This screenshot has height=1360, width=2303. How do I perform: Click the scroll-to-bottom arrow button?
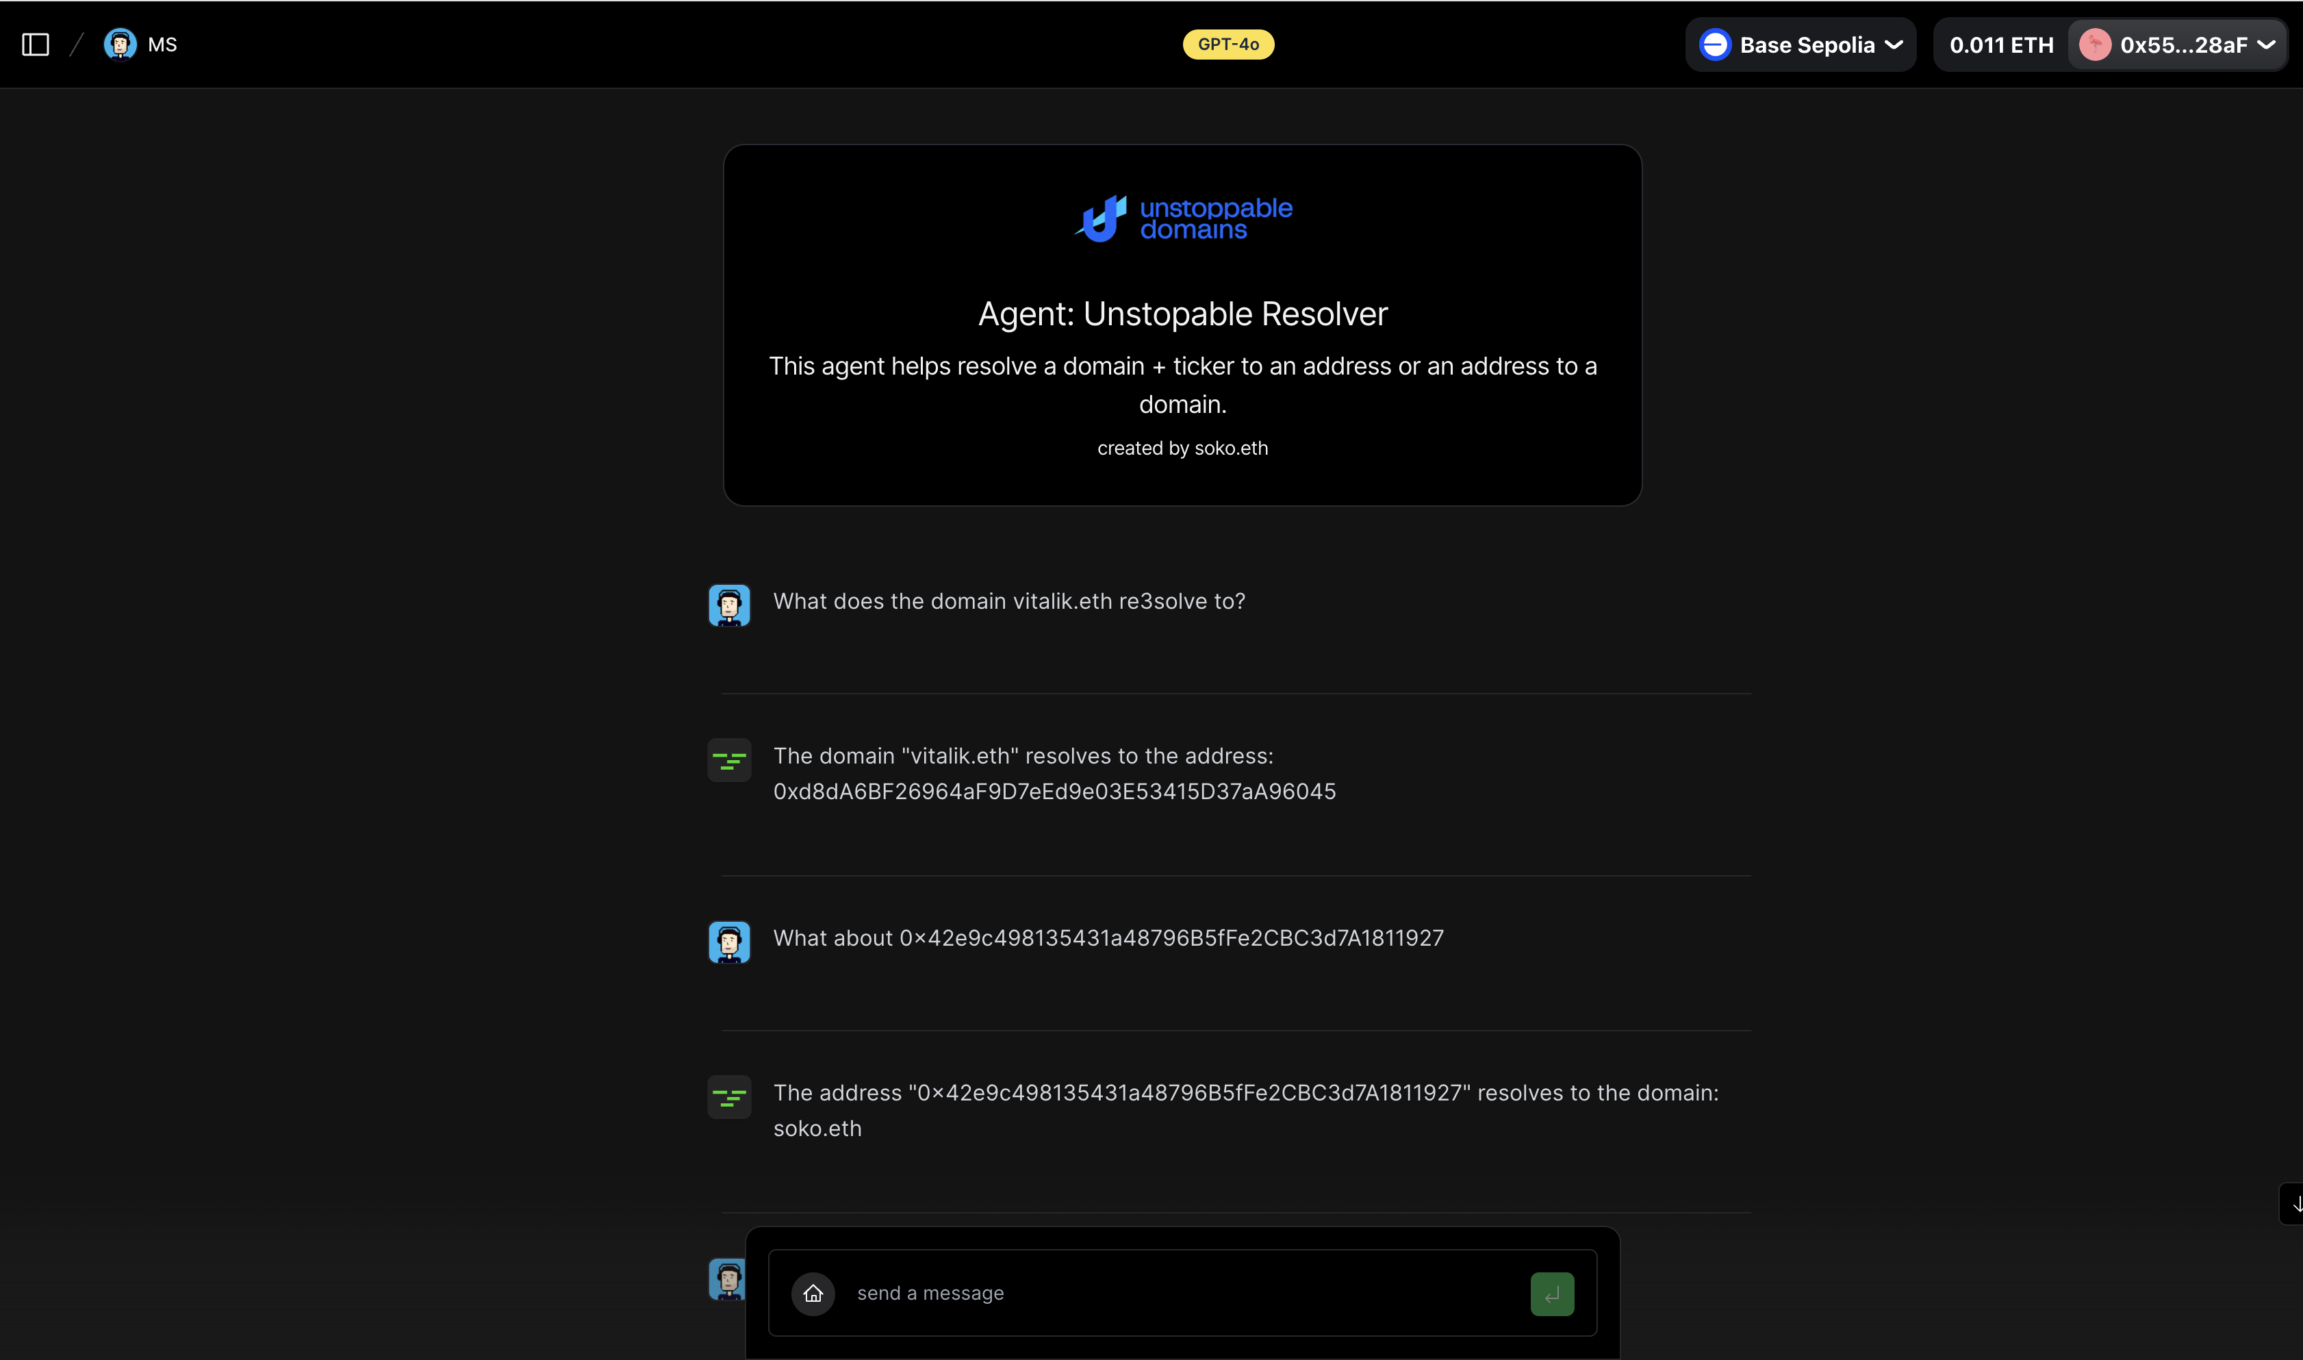pos(2293,1204)
